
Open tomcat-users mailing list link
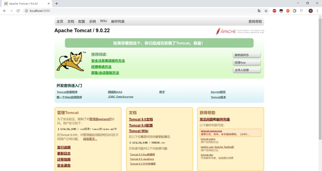(x=208, y=139)
